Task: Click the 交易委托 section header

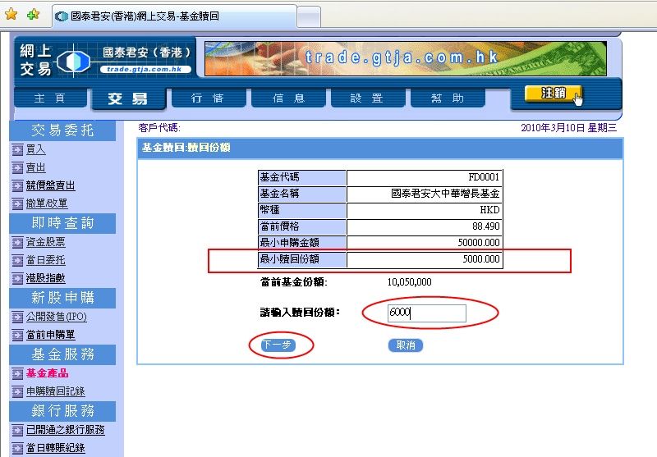Action: pyautogui.click(x=62, y=130)
